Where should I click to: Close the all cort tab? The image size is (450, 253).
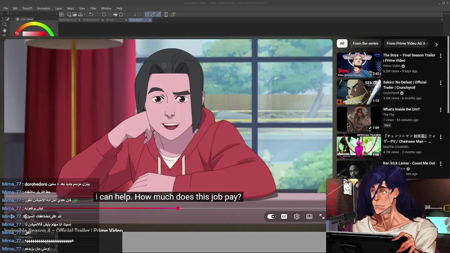click(x=126, y=20)
